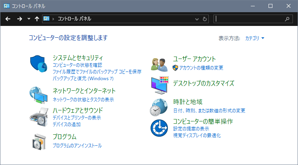Click the up-level arrow button
The width and height of the screenshot is (298, 165).
pos(37,19)
